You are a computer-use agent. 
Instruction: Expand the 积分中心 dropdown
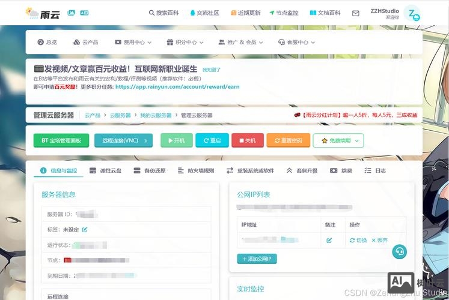pos(185,42)
